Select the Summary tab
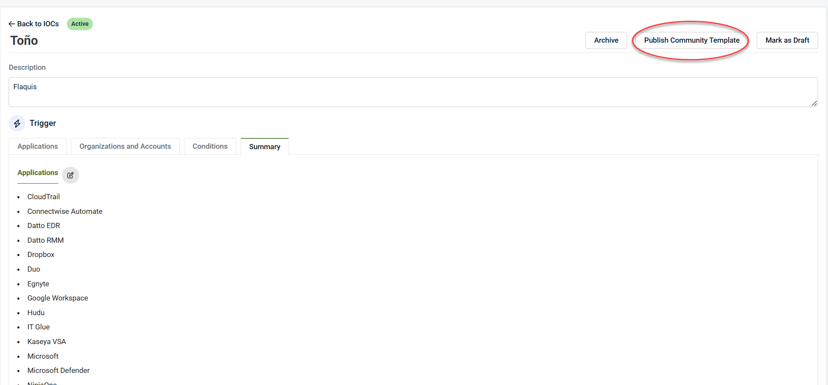This screenshot has height=385, width=828. (x=264, y=147)
